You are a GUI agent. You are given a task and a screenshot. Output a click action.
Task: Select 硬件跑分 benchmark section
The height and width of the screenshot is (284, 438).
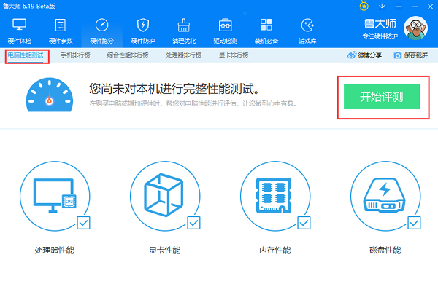pos(101,31)
